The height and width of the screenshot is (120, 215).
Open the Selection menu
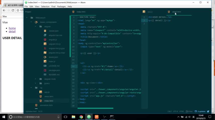[x=45, y=6]
